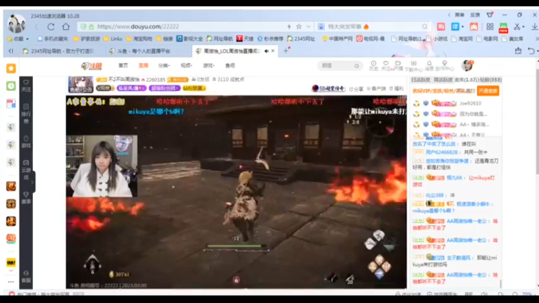Reload the page with the refresh icon
The image size is (539, 303).
(51, 27)
